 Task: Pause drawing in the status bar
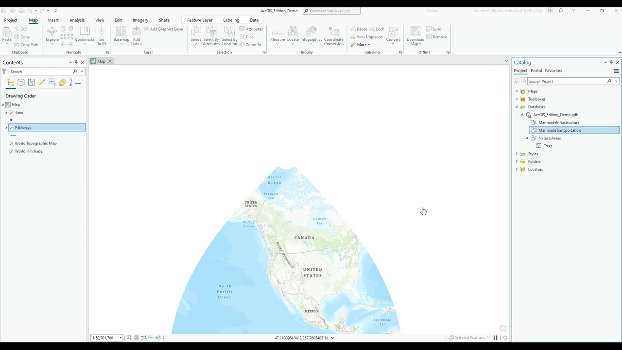[496, 338]
